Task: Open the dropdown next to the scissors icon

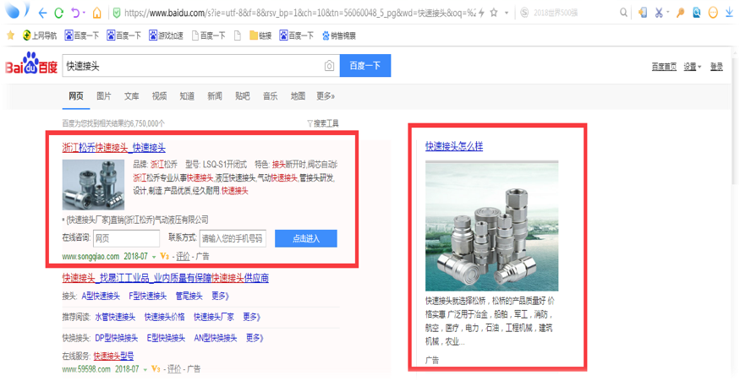Action: pyautogui.click(x=668, y=13)
